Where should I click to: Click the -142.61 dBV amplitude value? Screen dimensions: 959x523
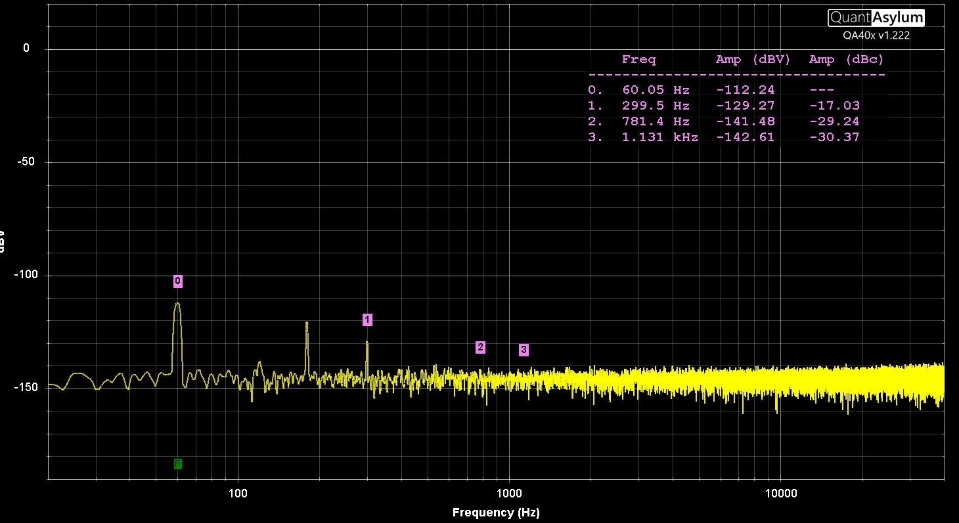coord(746,137)
